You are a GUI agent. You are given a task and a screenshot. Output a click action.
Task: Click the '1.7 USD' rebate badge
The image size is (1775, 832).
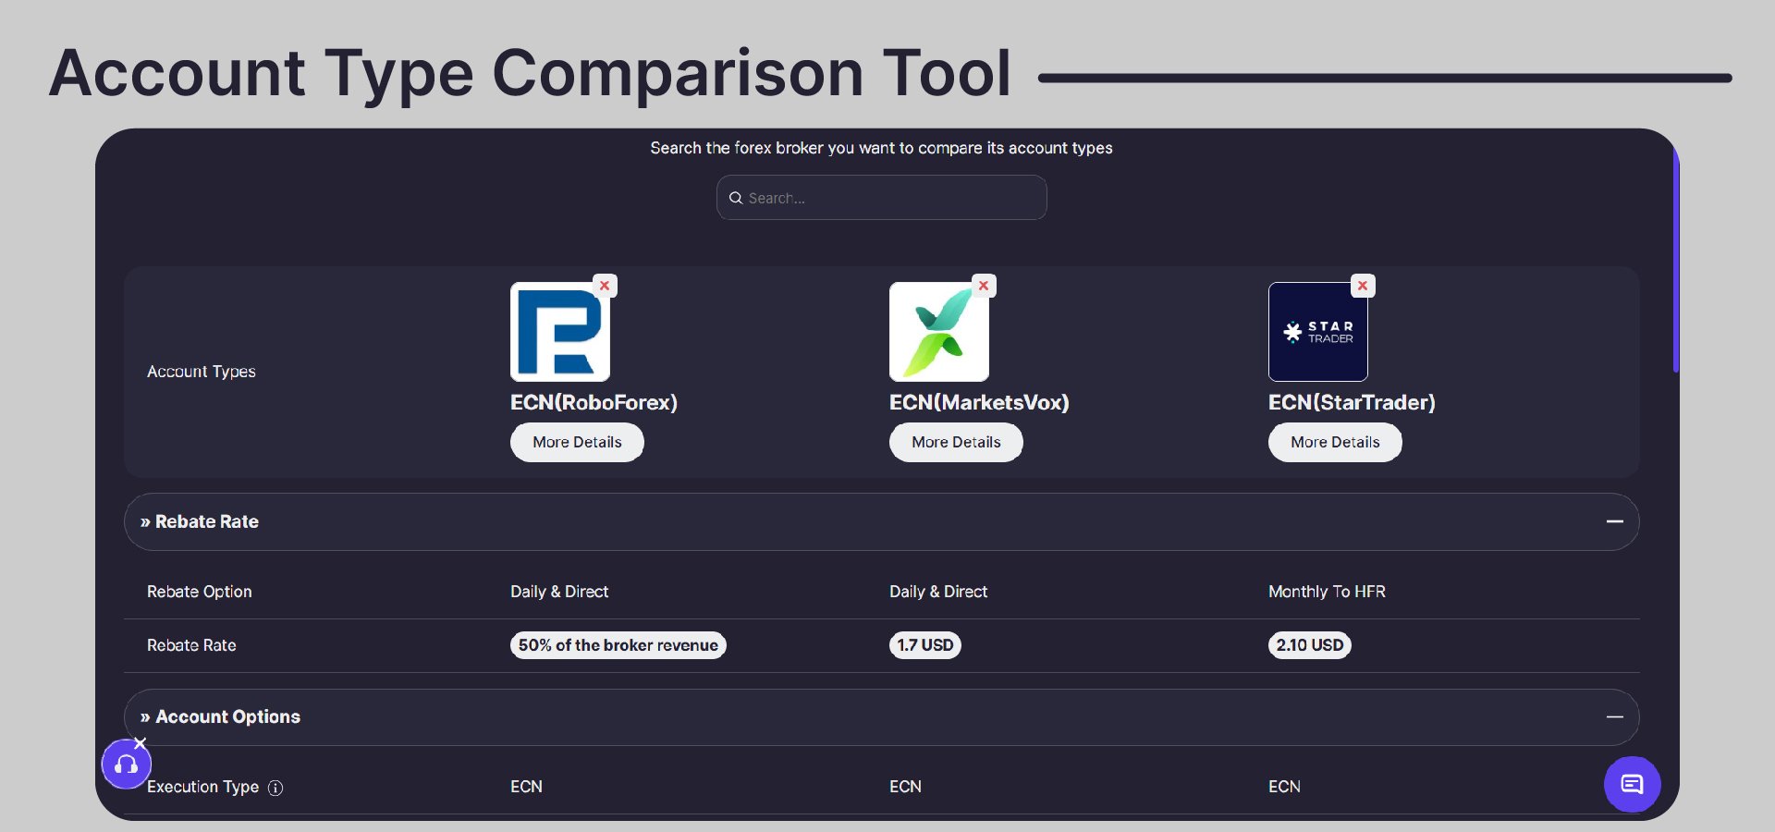tap(925, 645)
